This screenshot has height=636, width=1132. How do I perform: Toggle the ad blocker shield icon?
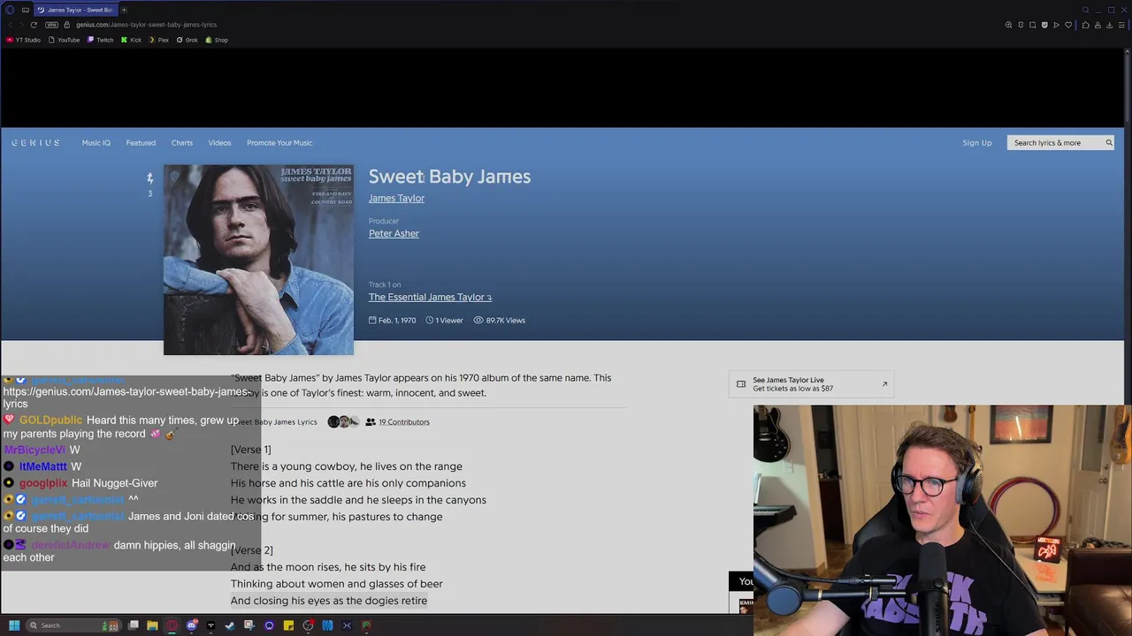1044,25
